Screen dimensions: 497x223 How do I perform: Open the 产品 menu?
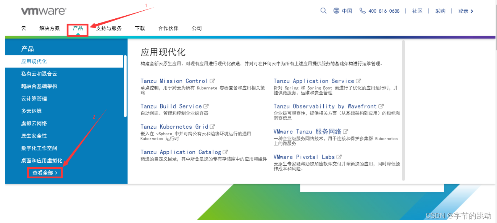click(78, 28)
